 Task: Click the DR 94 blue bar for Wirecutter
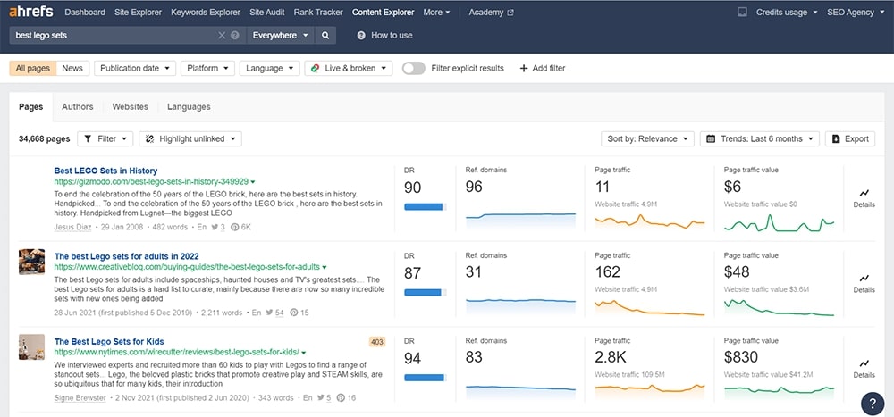pyautogui.click(x=426, y=378)
